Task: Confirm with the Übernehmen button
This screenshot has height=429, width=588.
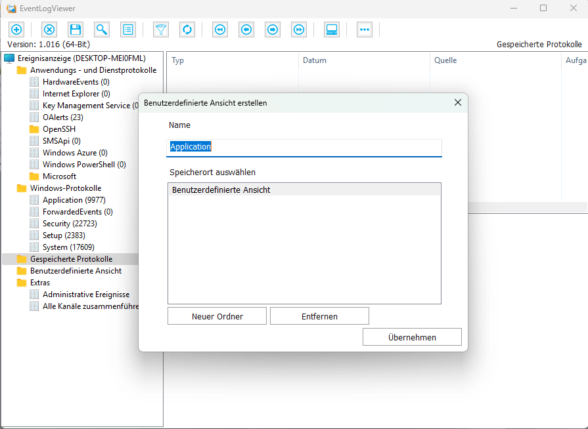Action: (412, 337)
